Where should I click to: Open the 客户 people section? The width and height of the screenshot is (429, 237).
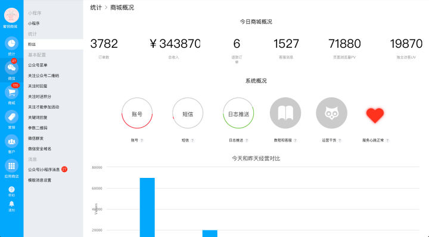(11, 141)
